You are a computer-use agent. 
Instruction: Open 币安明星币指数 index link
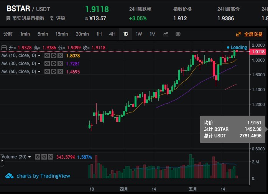point(28,18)
